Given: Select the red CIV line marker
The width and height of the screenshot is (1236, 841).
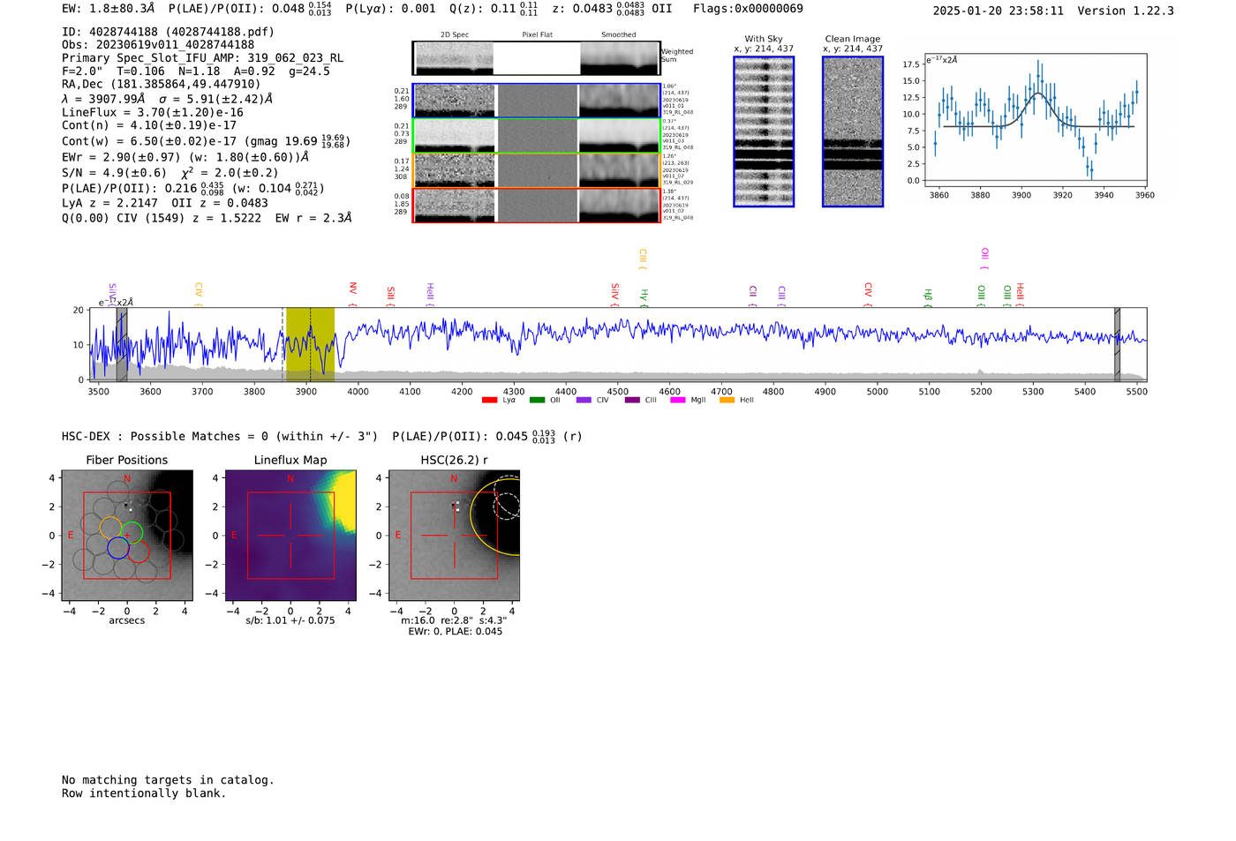Looking at the screenshot, I should click(868, 294).
